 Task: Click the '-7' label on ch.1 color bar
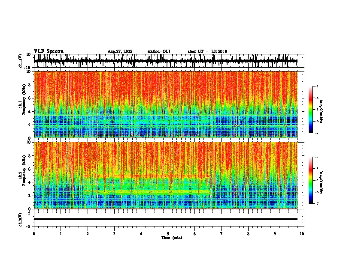pyautogui.click(x=317, y=133)
